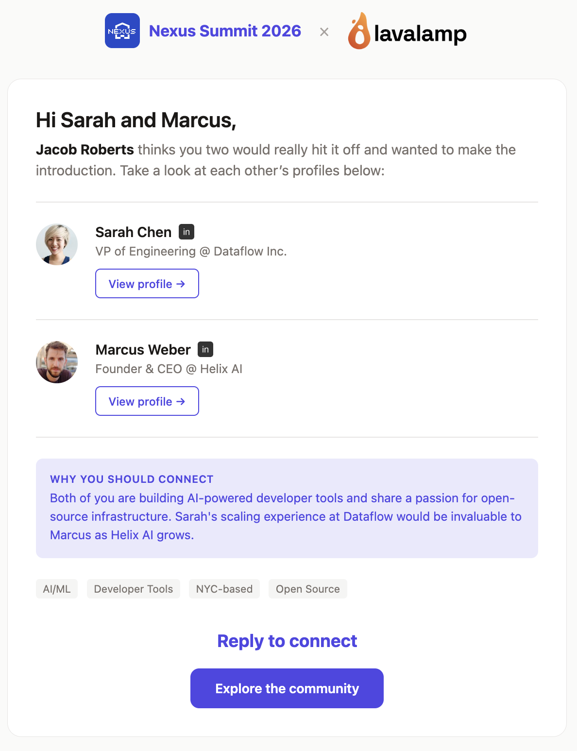Click the Reply to connect link
The width and height of the screenshot is (577, 751).
(x=287, y=641)
